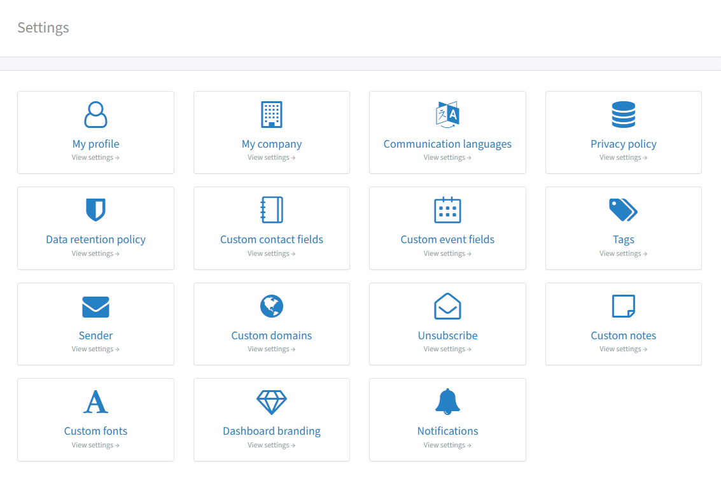
Task: Open the Custom fonts letter A icon
Action: point(95,402)
